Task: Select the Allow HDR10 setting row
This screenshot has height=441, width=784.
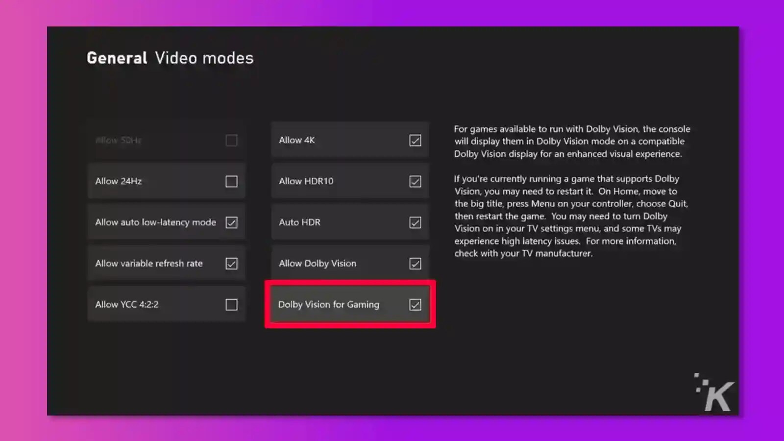Action: pyautogui.click(x=350, y=181)
